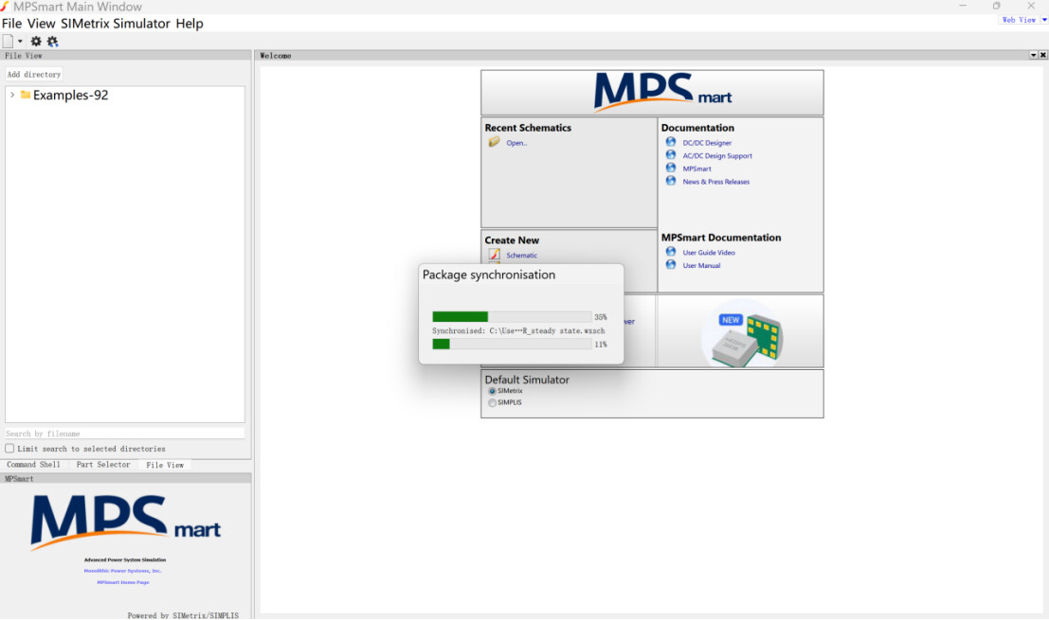Screen dimensions: 1049x620
Task: Click the Schematic pencil icon under Create New
Action: 494,255
